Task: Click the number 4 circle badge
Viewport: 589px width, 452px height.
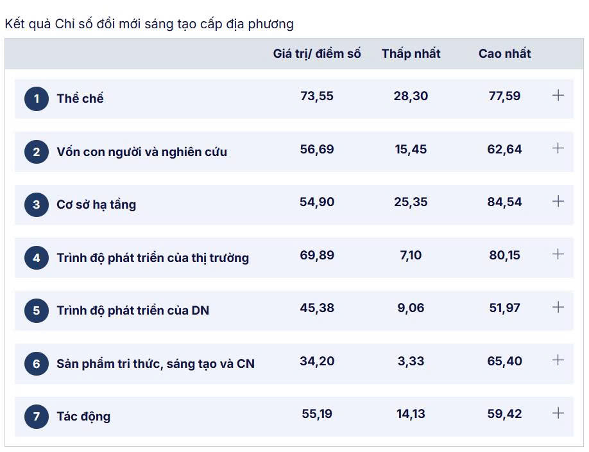Action: (x=37, y=258)
